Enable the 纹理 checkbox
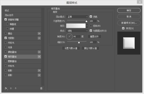Image resolution: width=144 pixels, height=94 pixels. click(8, 29)
